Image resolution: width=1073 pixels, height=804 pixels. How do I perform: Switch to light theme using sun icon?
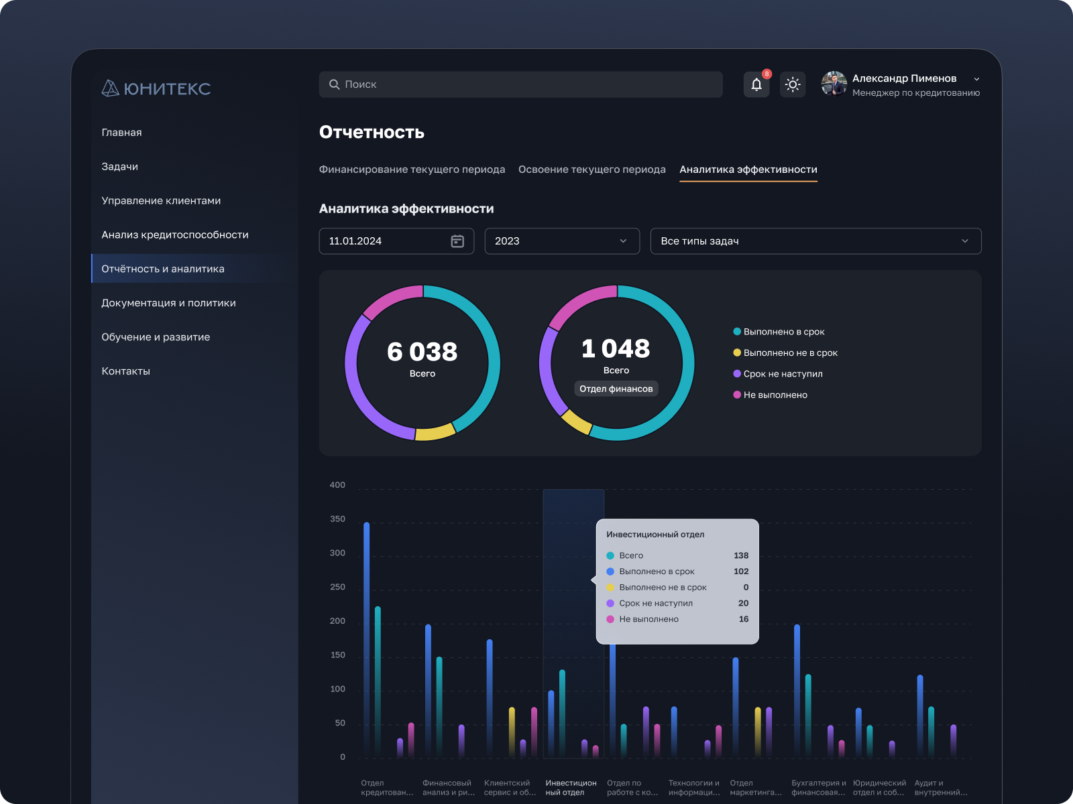click(792, 84)
